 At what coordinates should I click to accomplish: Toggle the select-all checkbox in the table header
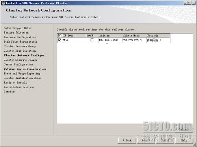pos(59,35)
